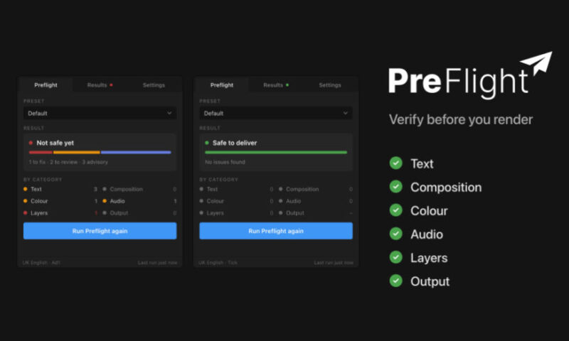Select Text category in Safe to deliver panel
The width and height of the screenshot is (569, 341).
pos(236,189)
